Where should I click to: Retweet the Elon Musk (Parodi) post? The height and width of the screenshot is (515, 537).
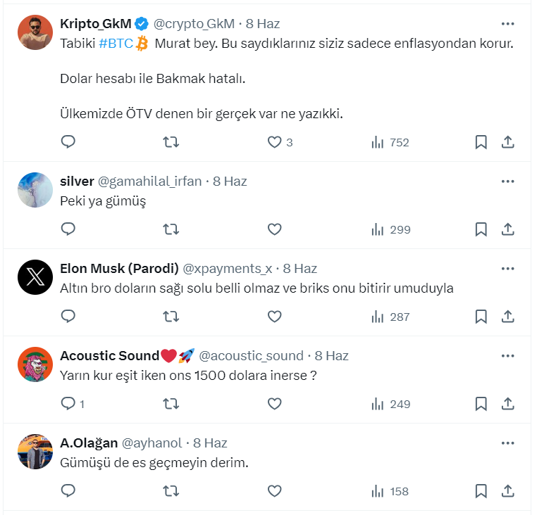[x=171, y=317]
